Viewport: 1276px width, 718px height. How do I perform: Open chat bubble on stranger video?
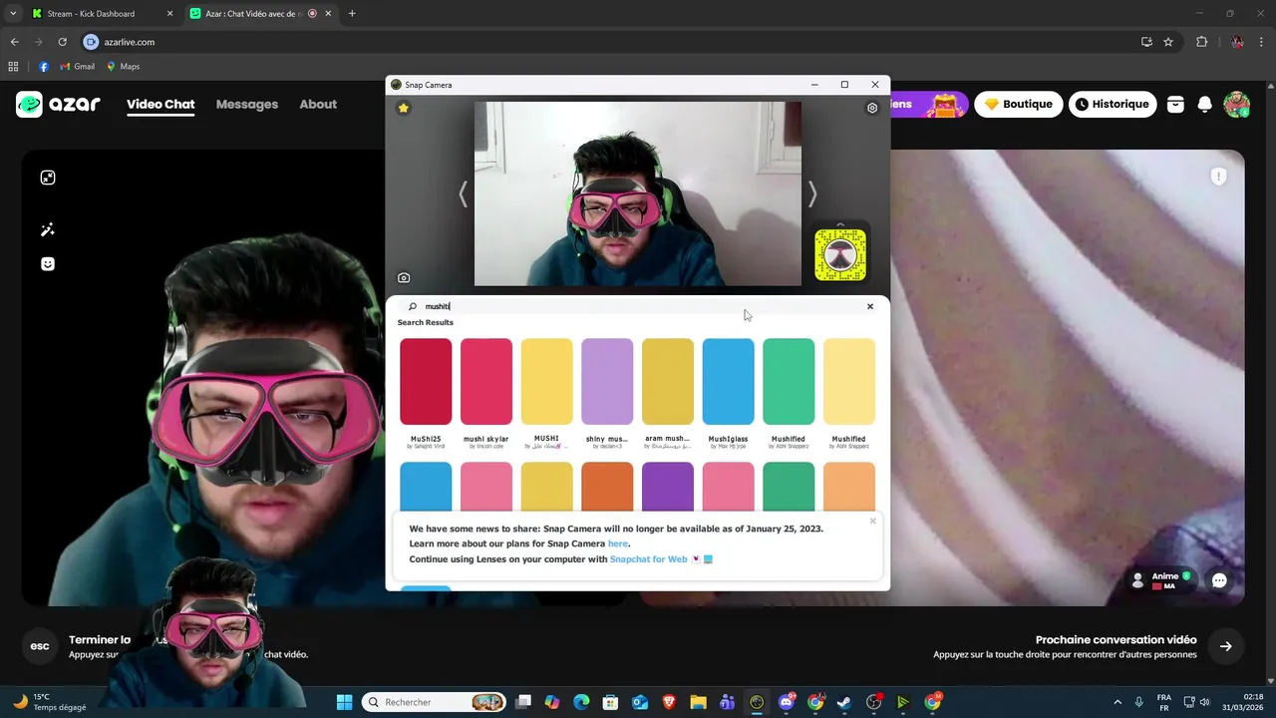click(1219, 580)
